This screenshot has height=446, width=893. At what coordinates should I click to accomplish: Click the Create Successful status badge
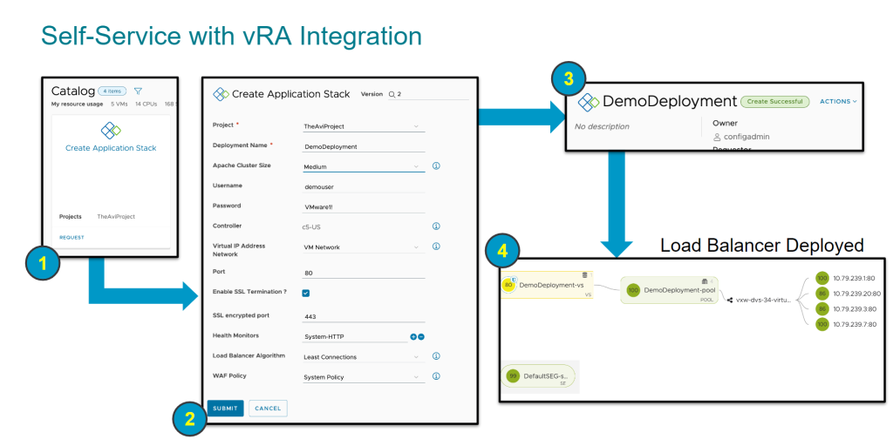(774, 102)
